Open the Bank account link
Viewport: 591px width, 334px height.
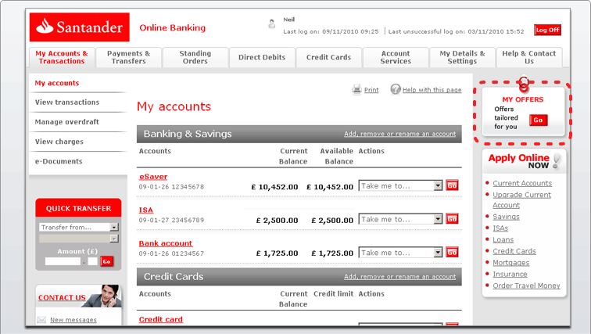[x=166, y=243]
